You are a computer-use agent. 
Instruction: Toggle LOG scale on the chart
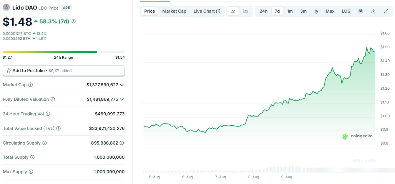(x=346, y=11)
